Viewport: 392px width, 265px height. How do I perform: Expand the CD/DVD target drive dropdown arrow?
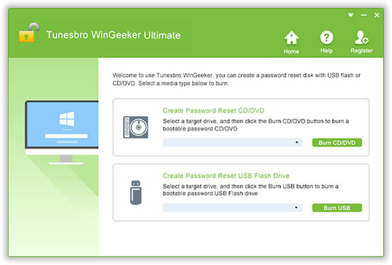click(297, 142)
